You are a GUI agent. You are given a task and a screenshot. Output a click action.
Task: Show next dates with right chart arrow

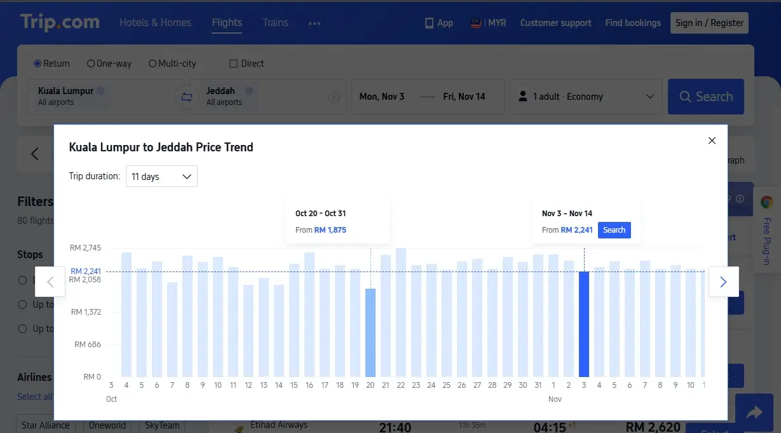(x=723, y=282)
